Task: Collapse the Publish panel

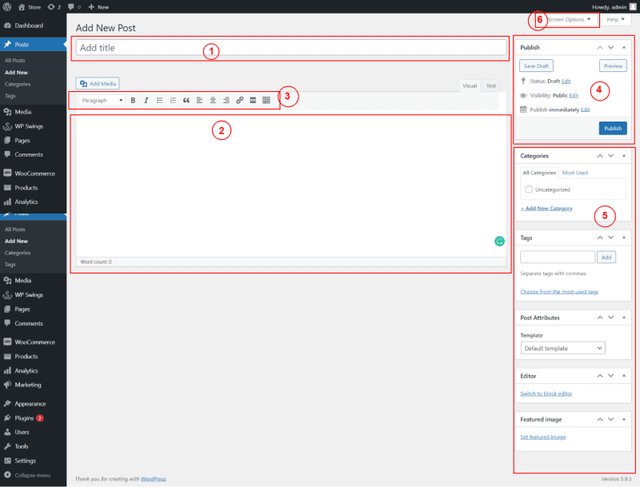Action: tap(622, 47)
